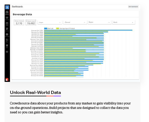This screenshot has height=122, width=149.
Task: Click the blue "A" logo icon
Action: tap(7, 7)
